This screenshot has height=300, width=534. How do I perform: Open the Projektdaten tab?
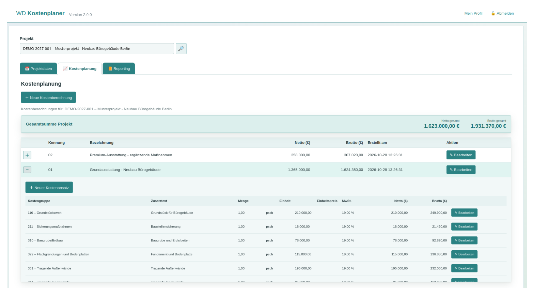38,68
